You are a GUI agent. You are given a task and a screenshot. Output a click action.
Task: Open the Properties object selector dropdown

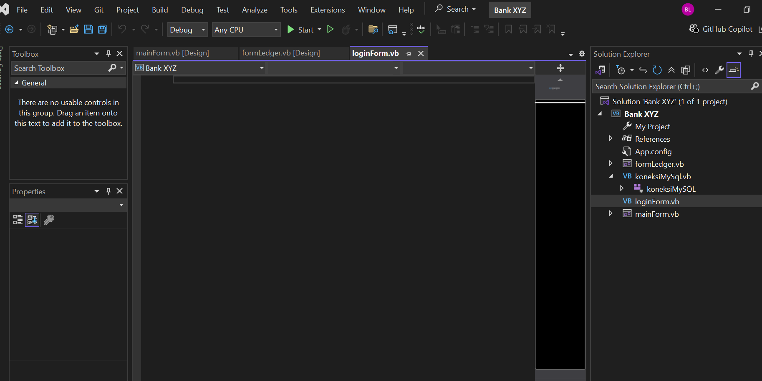pyautogui.click(x=68, y=205)
